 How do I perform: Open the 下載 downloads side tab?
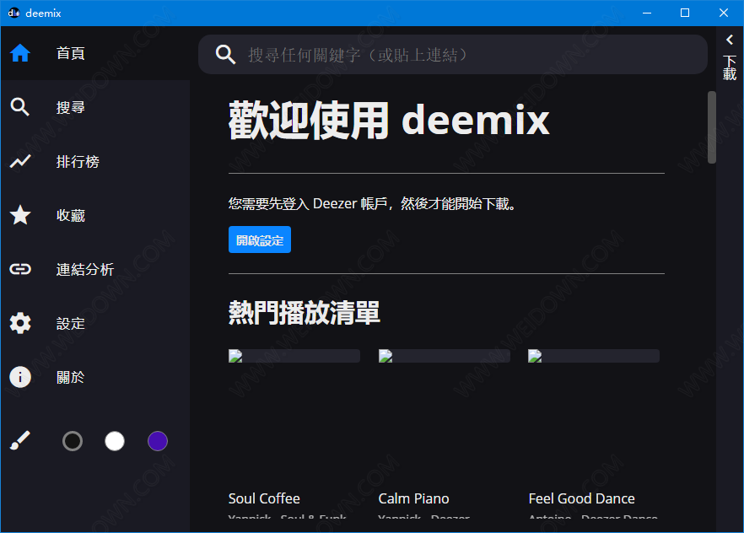point(730,67)
